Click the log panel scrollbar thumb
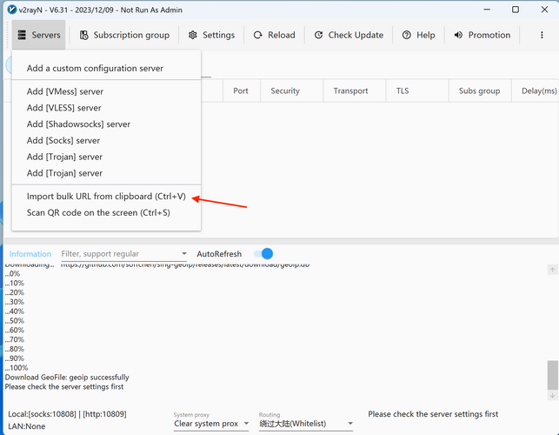This screenshot has width=559, height=435. click(x=553, y=375)
